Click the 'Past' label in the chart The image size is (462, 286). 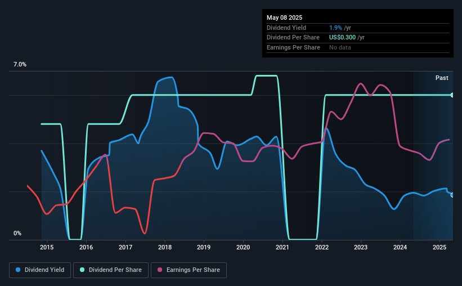442,78
